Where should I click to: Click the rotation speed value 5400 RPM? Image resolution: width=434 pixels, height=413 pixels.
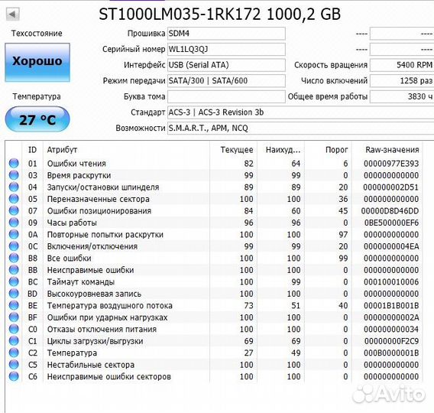click(402, 65)
